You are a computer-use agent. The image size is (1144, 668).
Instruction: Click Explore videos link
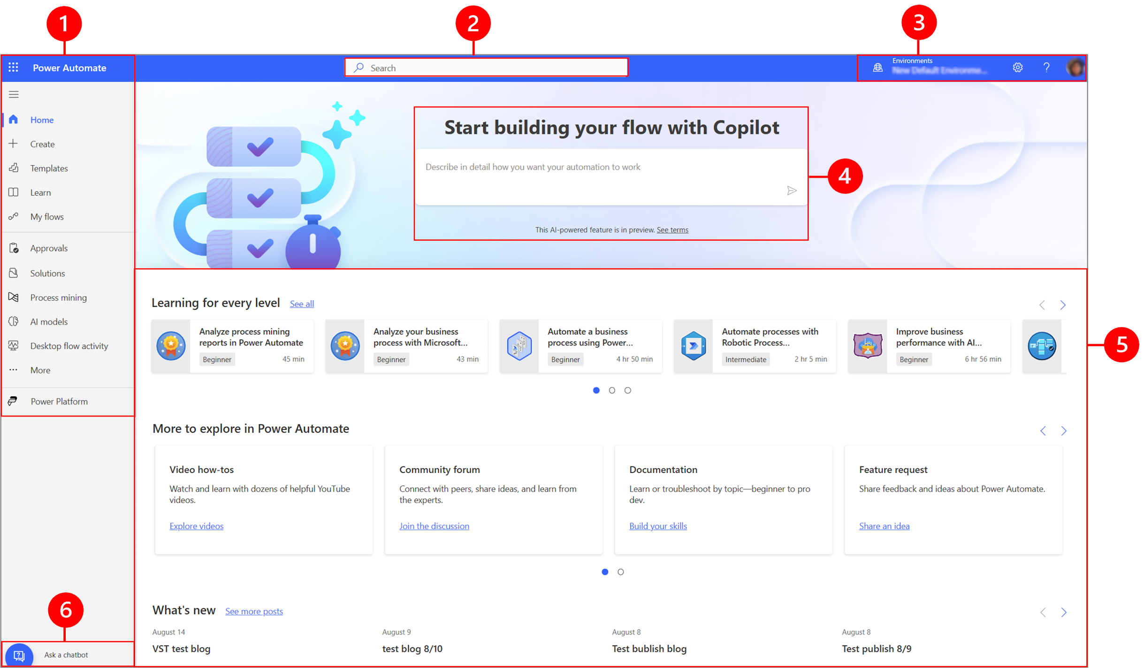(197, 526)
